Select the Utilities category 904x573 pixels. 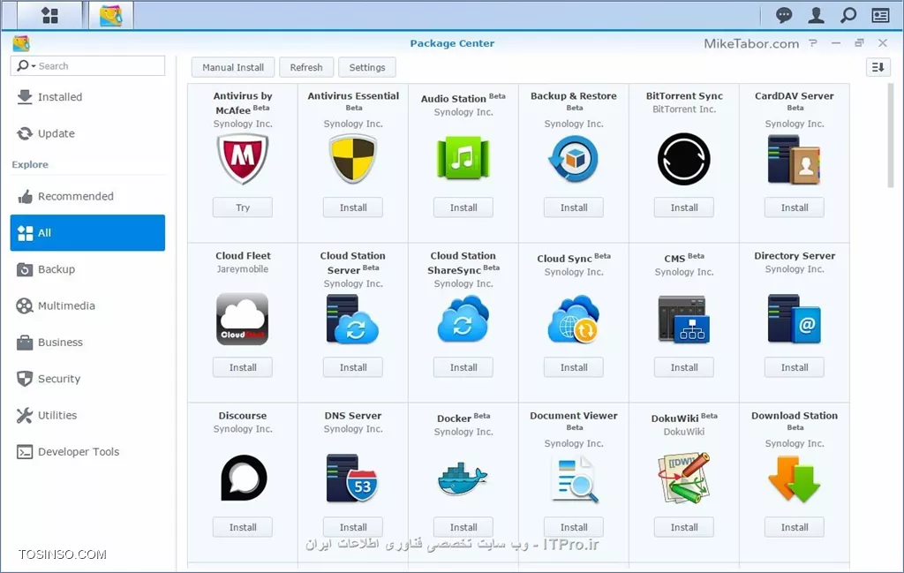pos(87,415)
